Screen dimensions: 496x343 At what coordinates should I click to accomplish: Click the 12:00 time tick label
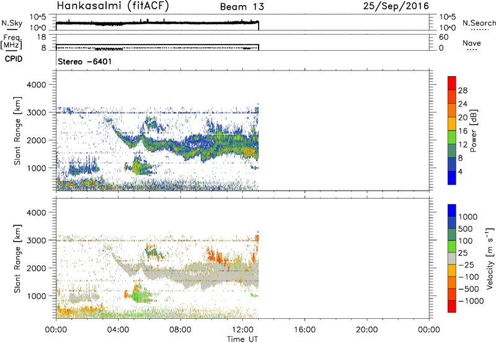click(x=242, y=330)
